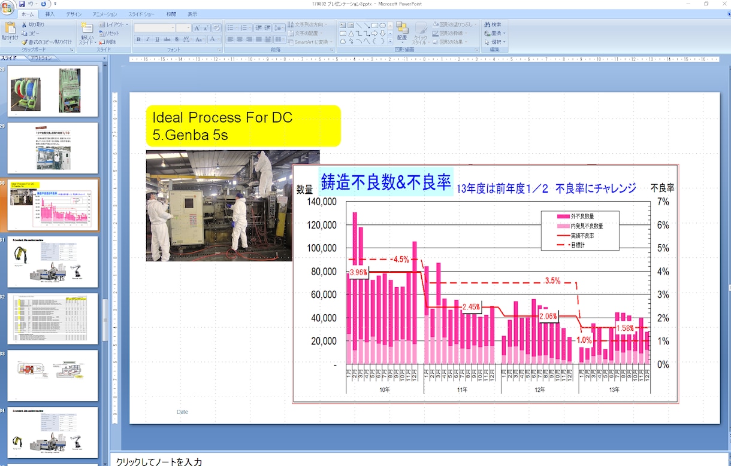
Task: Select the yellow Ideal Process For DC title box
Action: tap(243, 126)
